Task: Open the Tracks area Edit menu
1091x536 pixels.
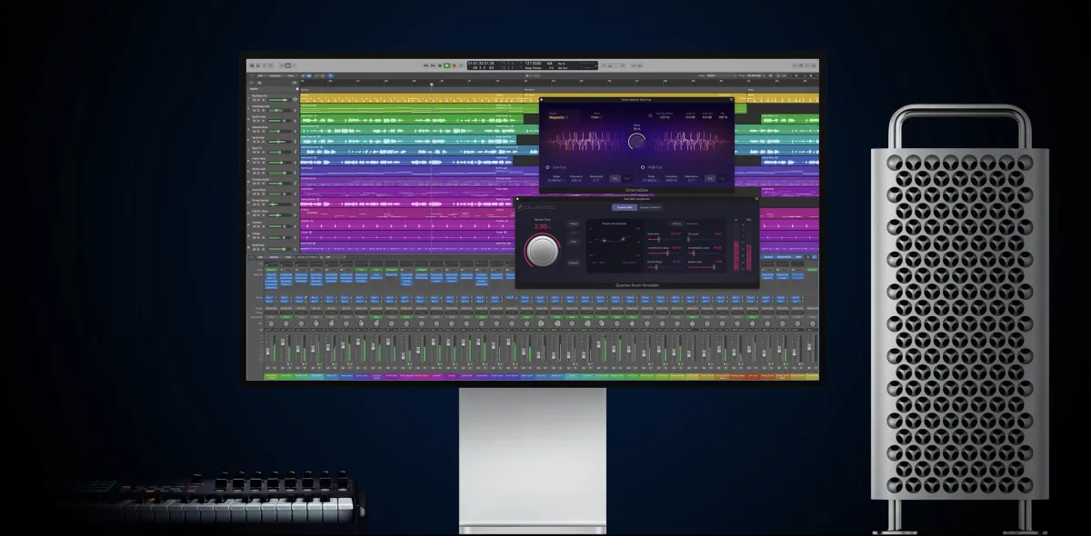Action: tap(260, 75)
